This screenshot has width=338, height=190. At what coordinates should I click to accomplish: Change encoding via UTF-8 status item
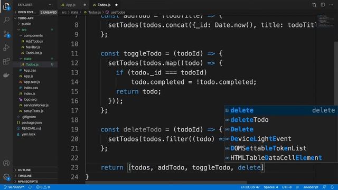click(x=287, y=187)
